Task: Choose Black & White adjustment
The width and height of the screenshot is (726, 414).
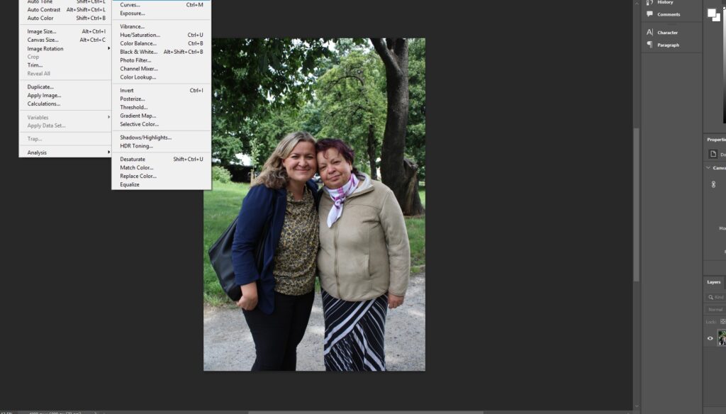Action: pos(161,52)
